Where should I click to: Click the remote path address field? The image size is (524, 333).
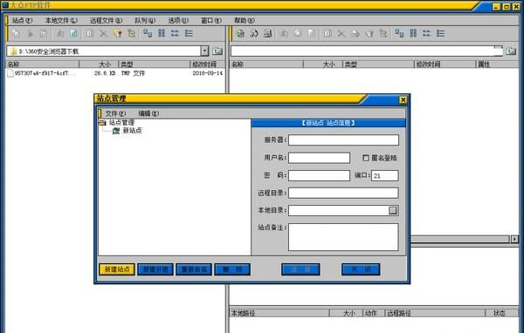[x=367, y=51]
